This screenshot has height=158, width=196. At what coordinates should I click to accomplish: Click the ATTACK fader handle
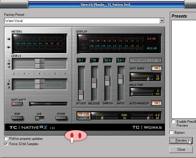click(x=81, y=95)
